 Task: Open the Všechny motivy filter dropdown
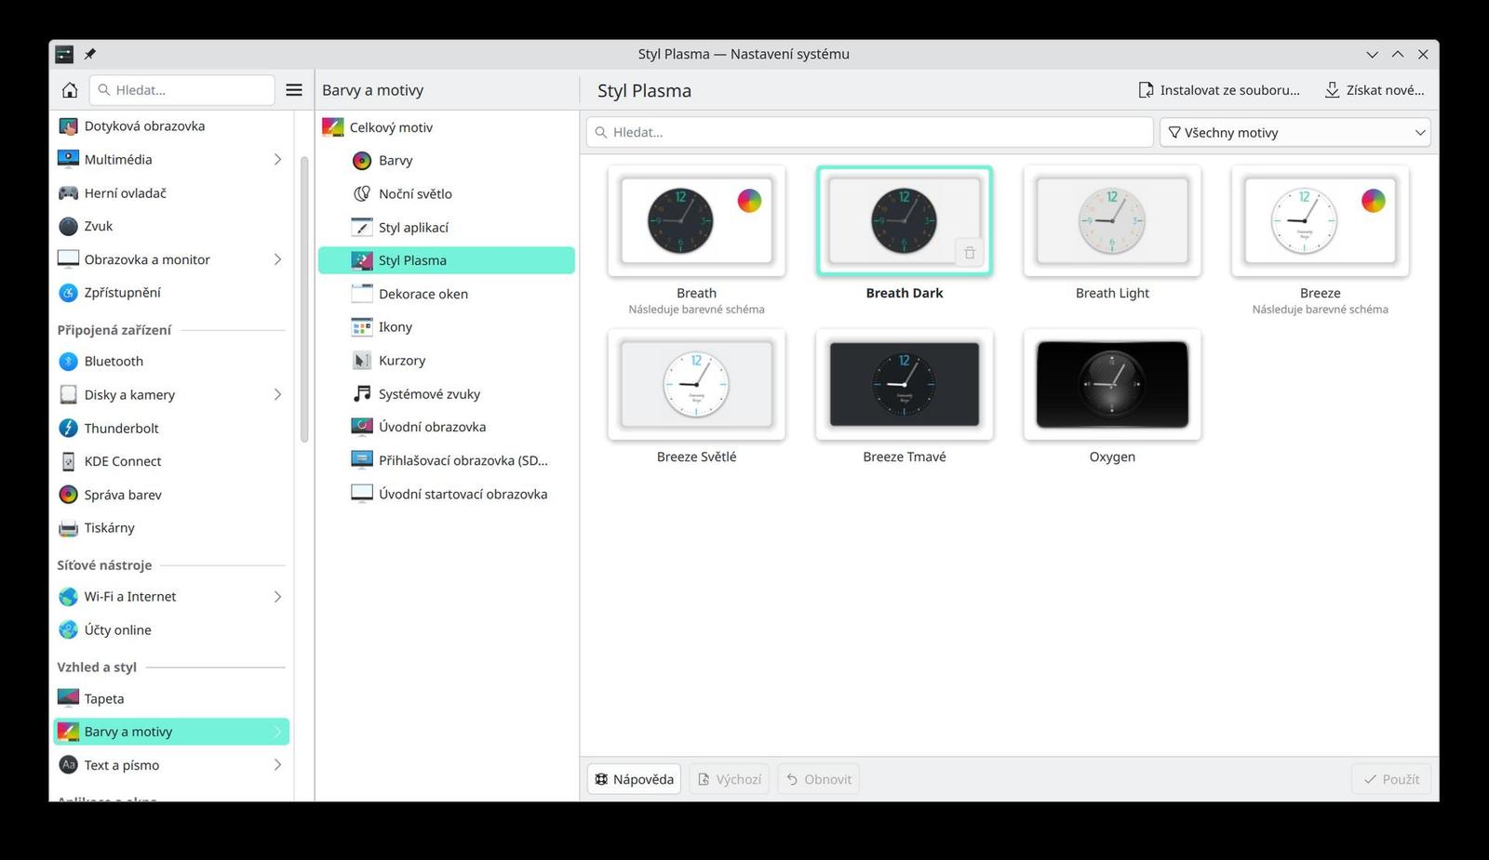[x=1294, y=132]
